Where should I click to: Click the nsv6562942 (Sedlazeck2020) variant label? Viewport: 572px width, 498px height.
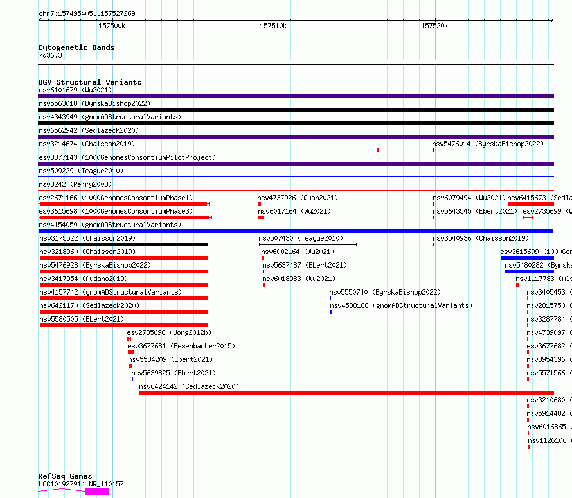[x=89, y=130]
